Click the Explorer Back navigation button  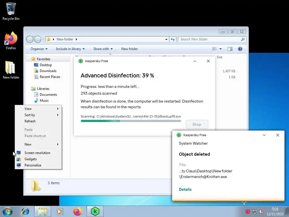pyautogui.click(x=30, y=39)
